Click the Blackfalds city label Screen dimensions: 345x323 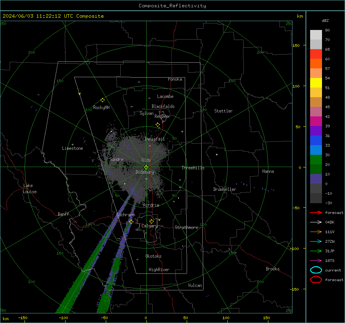pos(163,106)
